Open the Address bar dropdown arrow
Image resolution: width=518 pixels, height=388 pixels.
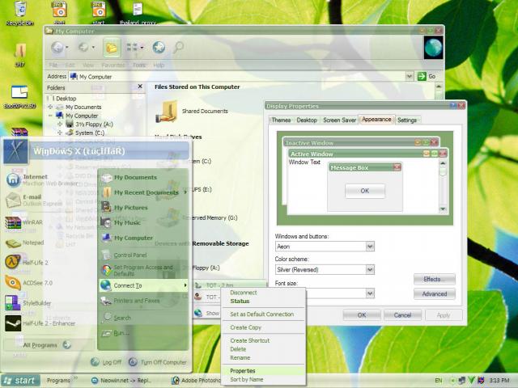coord(410,77)
